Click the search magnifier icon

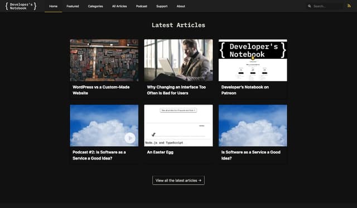(309, 6)
